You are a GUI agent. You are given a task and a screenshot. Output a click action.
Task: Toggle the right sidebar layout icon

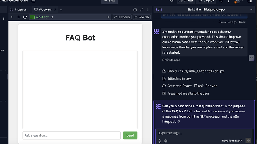click(250, 1)
